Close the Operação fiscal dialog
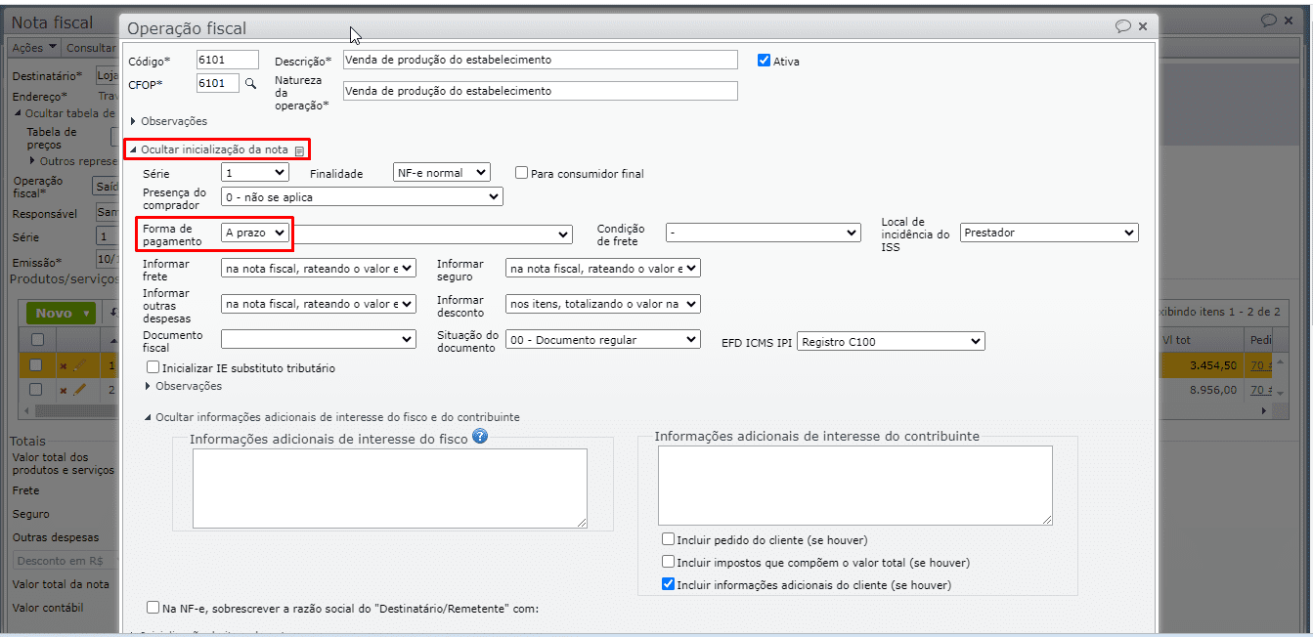 [1143, 26]
